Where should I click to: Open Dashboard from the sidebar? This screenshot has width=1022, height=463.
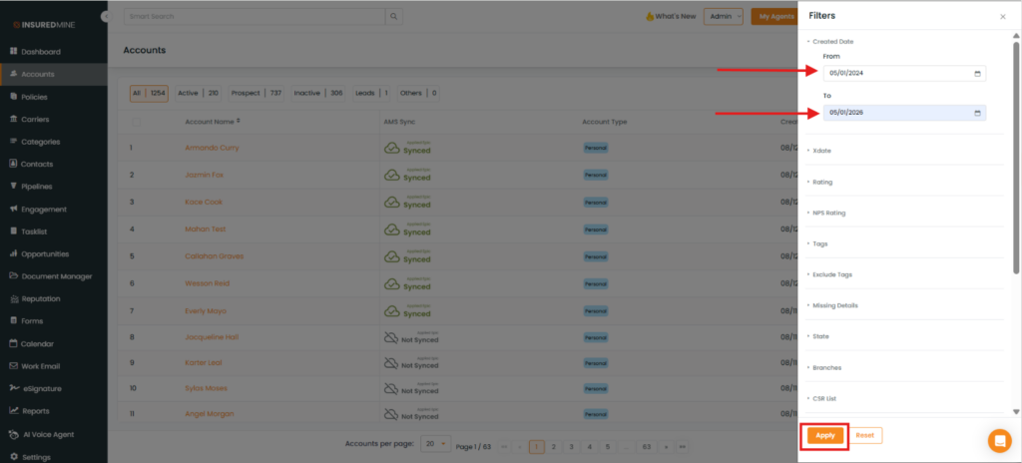tap(40, 52)
